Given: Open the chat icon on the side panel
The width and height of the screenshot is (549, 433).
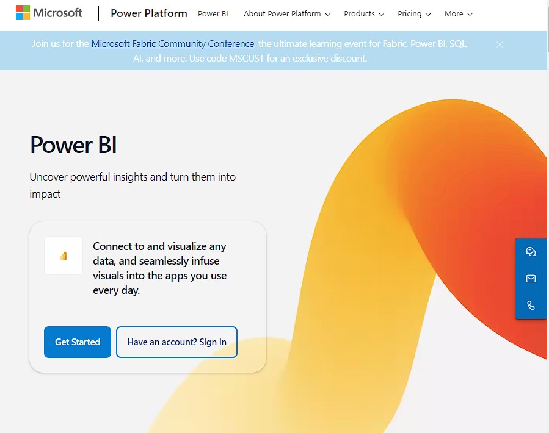Looking at the screenshot, I should click(531, 252).
